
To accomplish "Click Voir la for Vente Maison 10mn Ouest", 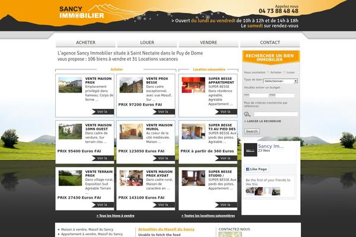I will (103, 158).
